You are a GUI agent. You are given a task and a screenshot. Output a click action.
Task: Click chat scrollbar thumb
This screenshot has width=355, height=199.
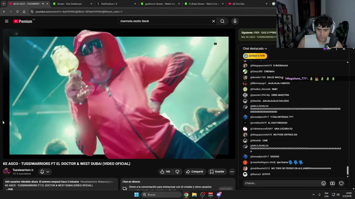click(348, 171)
